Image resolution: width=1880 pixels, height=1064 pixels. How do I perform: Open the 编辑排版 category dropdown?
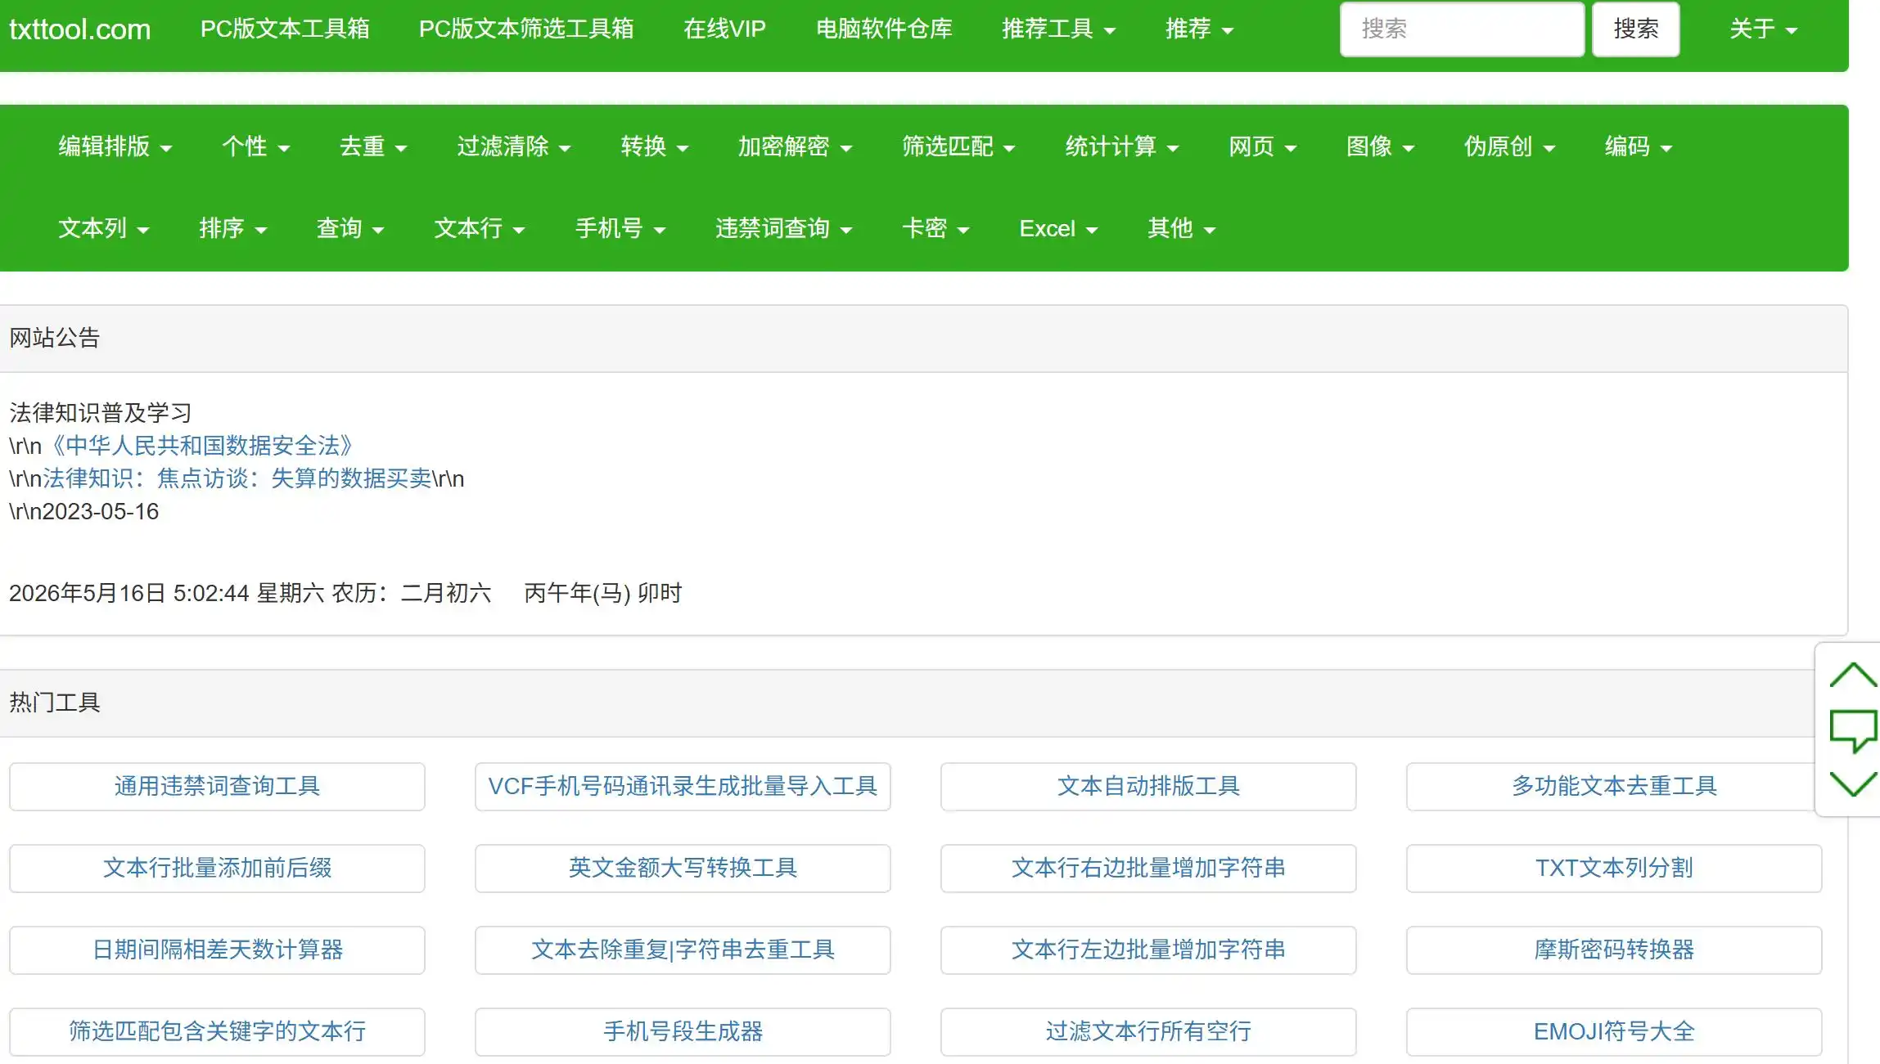coord(115,147)
